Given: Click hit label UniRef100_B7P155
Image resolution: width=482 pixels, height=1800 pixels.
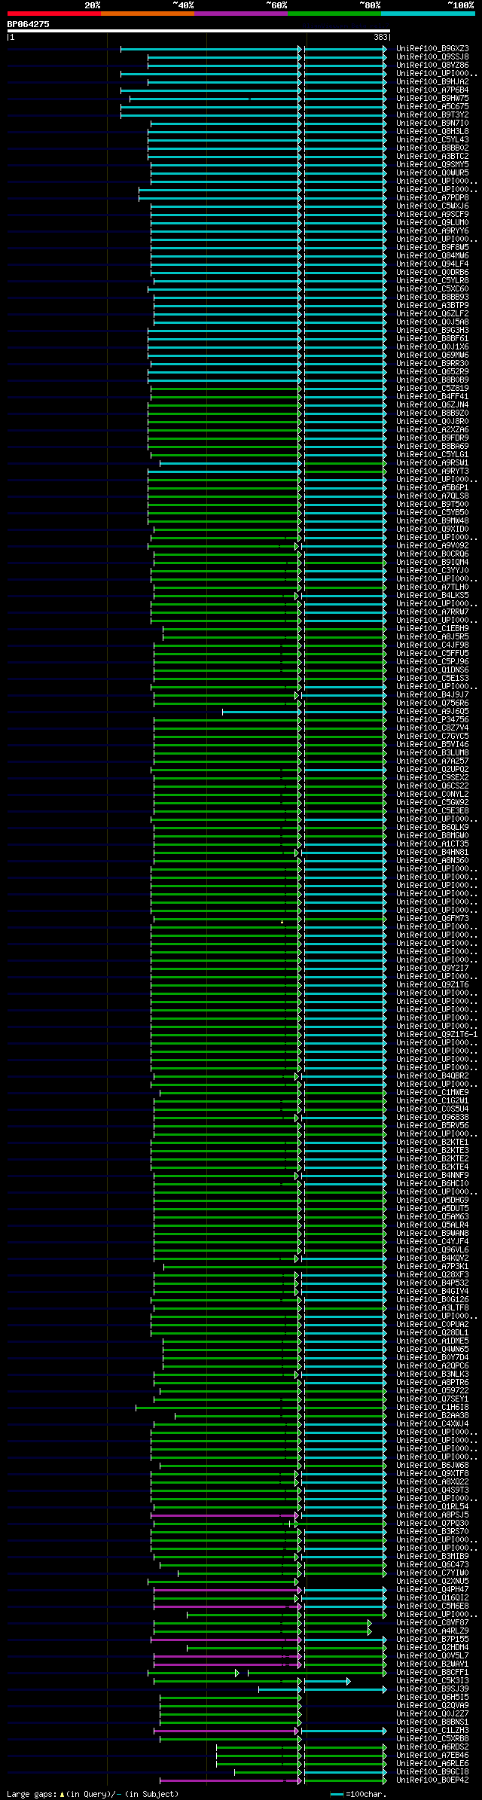Looking at the screenshot, I should tap(432, 1640).
